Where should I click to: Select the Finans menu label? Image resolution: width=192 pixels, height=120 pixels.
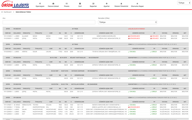point(67,6)
